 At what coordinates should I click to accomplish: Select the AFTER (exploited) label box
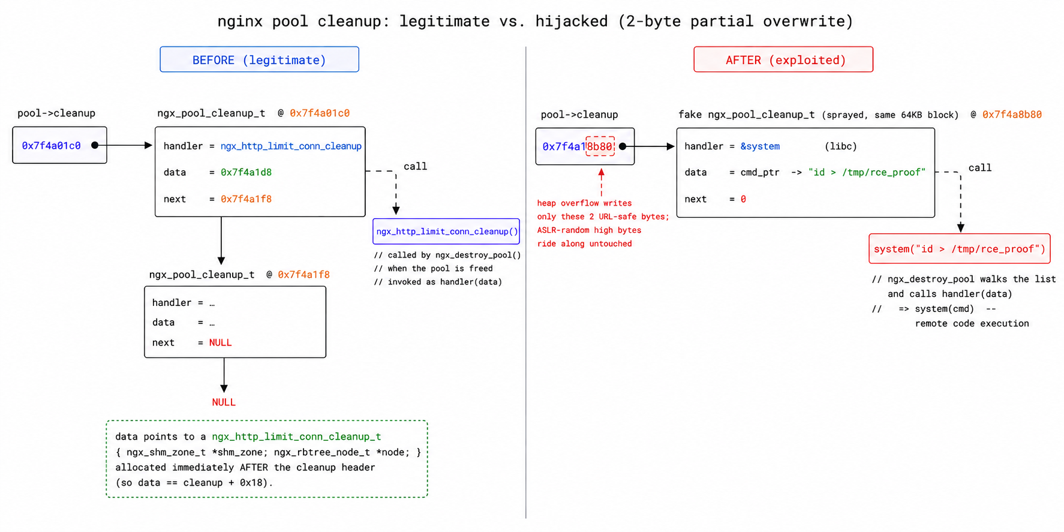coord(783,59)
